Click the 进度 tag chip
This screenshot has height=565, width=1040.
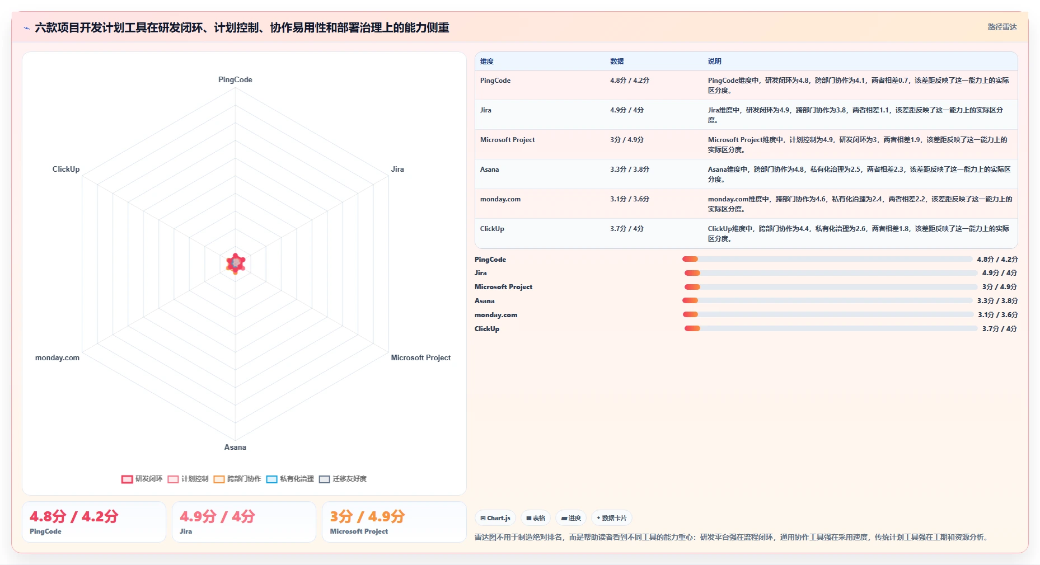pos(571,518)
